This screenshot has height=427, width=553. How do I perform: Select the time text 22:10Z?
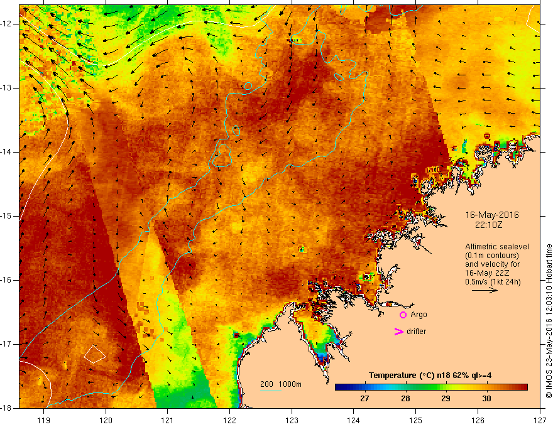click(x=488, y=225)
